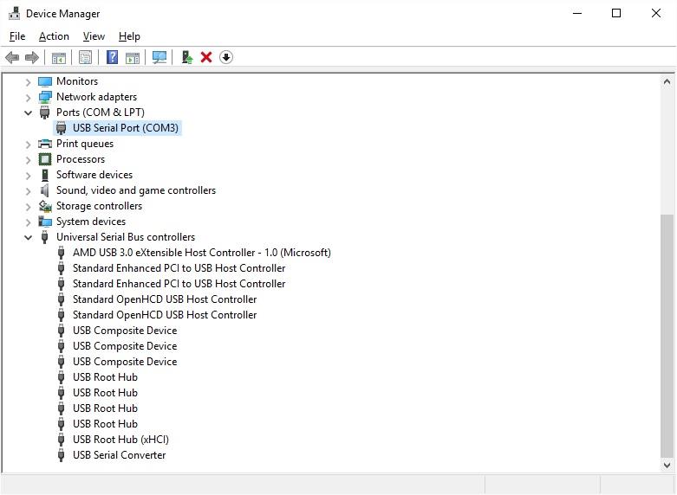Collapse Universal Serial Bus controllers category
The image size is (677, 495).
29,237
